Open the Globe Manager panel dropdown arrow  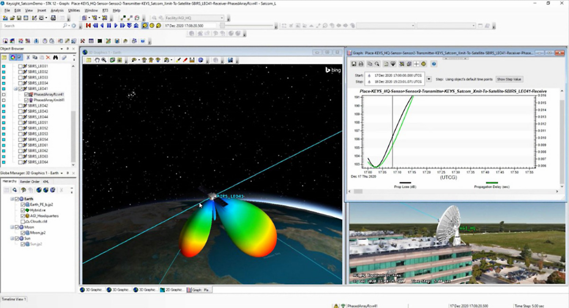[x=62, y=173]
